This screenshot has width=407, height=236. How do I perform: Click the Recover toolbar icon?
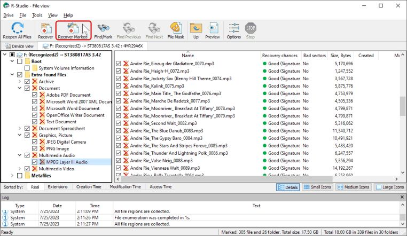46,28
